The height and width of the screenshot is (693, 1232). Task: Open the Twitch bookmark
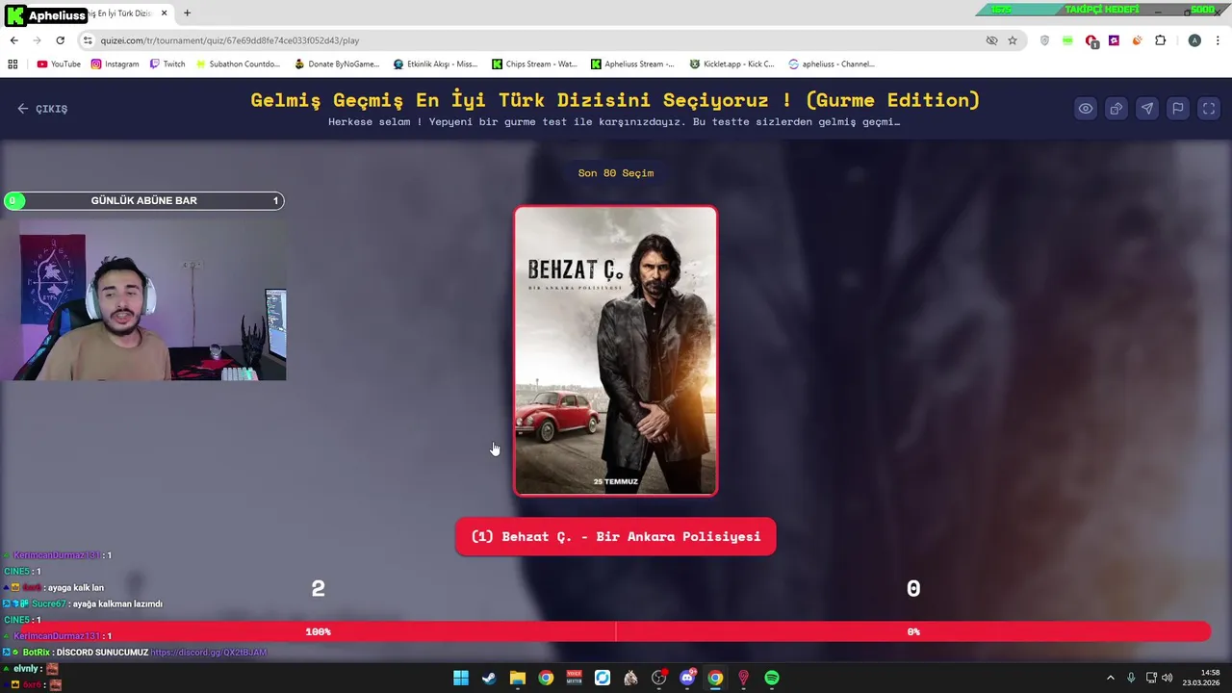coord(167,64)
